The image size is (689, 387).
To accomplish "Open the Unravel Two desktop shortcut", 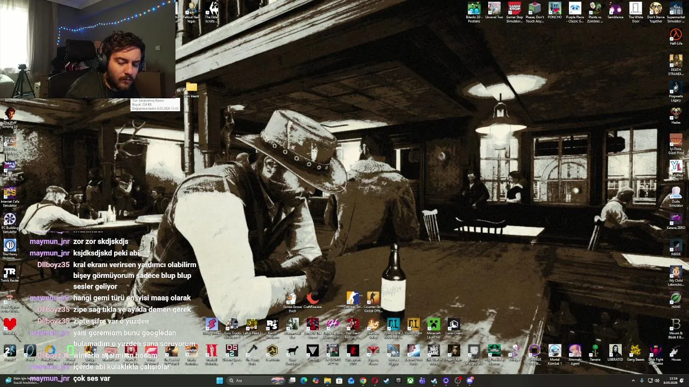I will (494, 12).
